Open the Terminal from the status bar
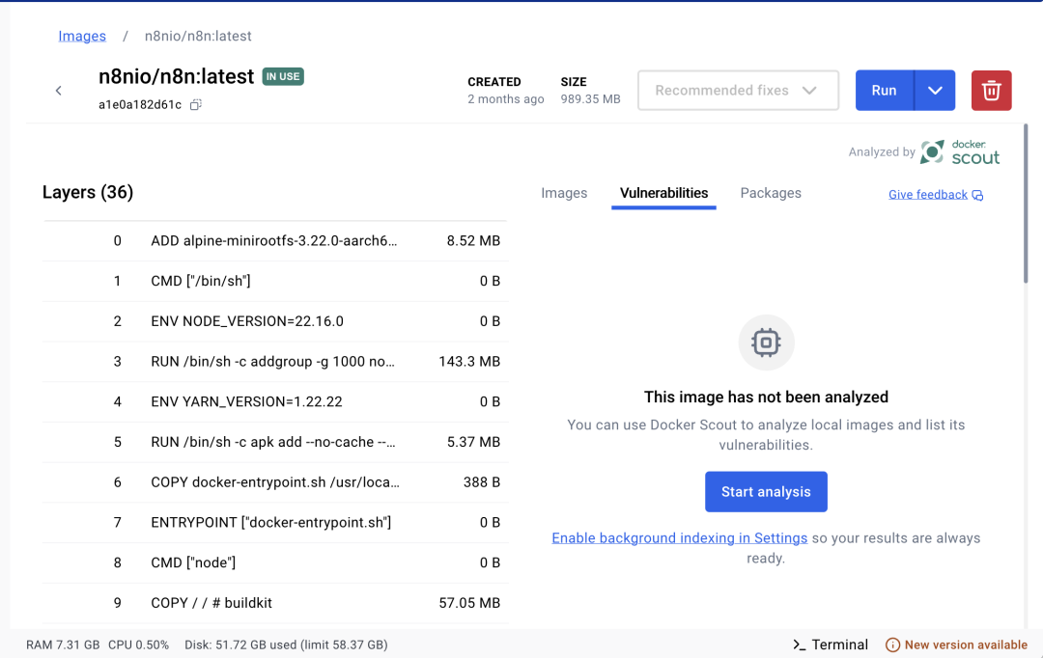 (831, 644)
